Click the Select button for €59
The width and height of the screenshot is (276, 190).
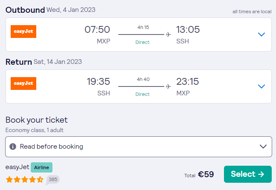pos(248,174)
